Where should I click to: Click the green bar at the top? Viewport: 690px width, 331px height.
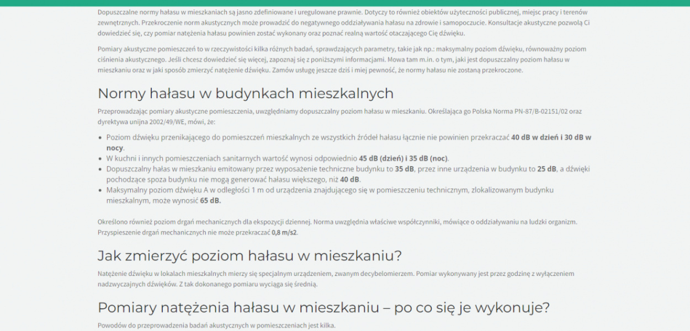345,2
